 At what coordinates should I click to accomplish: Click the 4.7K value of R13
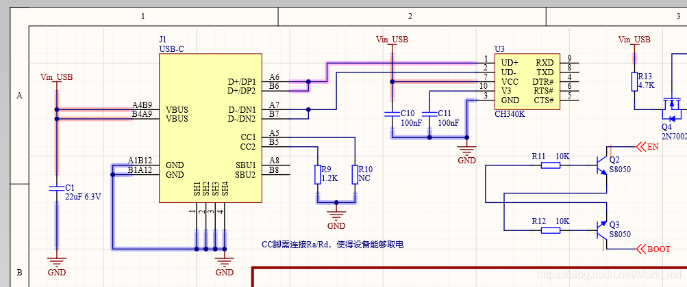click(x=647, y=85)
